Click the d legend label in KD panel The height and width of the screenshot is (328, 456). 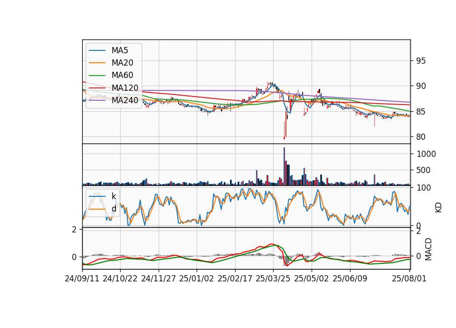[x=114, y=209]
